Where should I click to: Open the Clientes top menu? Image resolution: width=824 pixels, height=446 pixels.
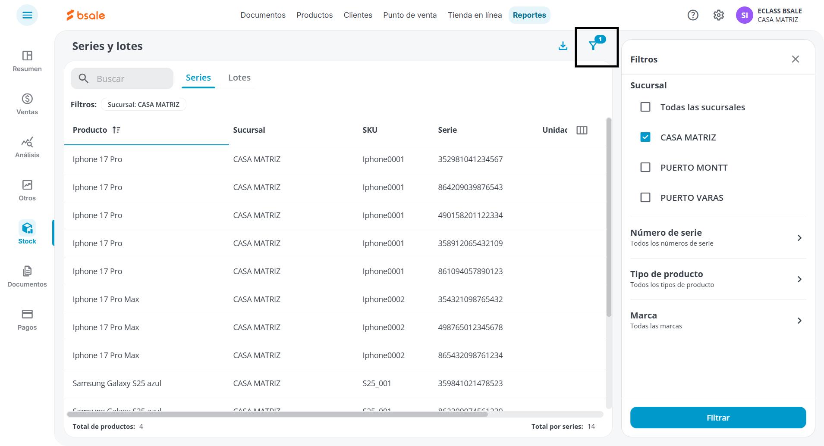(x=358, y=15)
